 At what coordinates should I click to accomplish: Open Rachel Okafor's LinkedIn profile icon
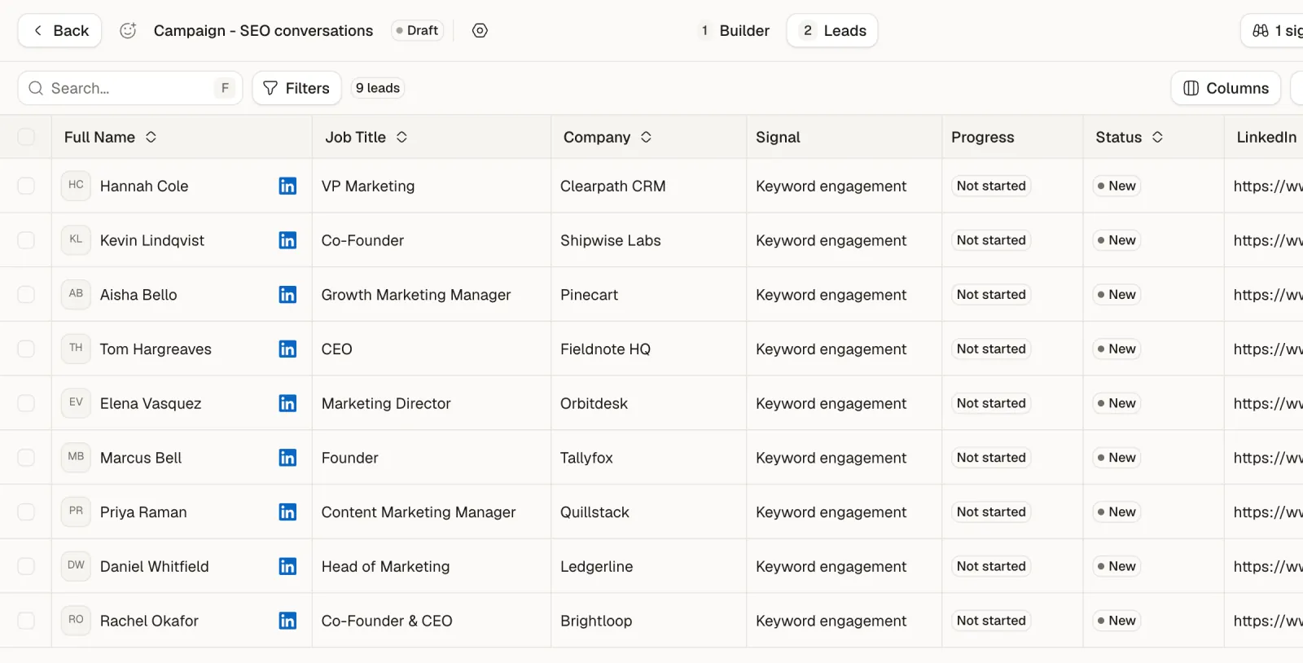point(287,621)
